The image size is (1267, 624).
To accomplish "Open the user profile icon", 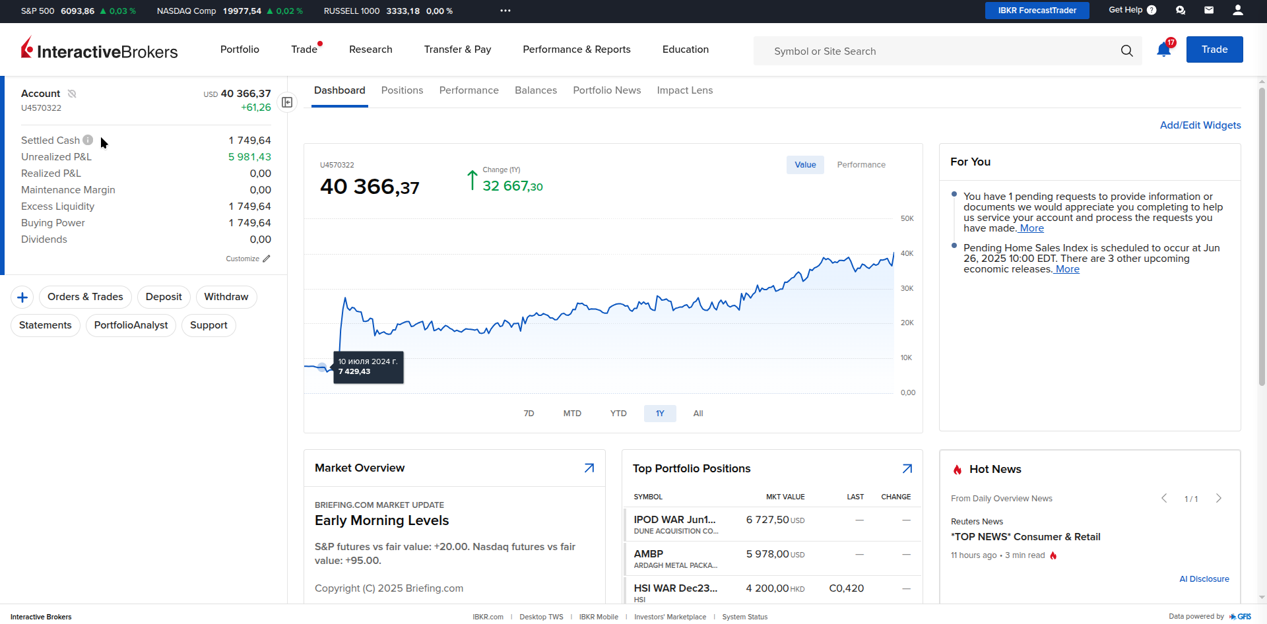I will [x=1238, y=10].
